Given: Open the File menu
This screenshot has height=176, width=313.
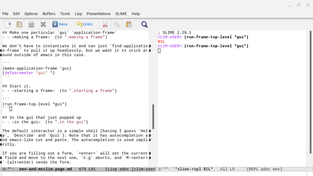Looking at the screenshot, I should coord(5,14).
